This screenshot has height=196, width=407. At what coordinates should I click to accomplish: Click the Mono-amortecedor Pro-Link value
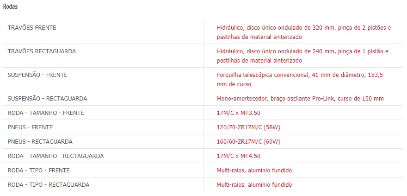[300, 99]
